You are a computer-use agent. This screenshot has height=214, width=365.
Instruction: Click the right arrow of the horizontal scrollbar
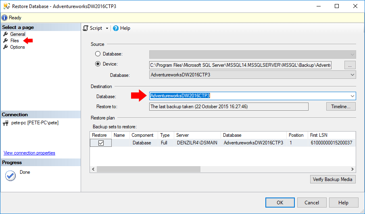pos(352,169)
